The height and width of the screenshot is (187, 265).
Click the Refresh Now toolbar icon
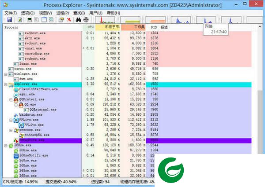[20, 20]
